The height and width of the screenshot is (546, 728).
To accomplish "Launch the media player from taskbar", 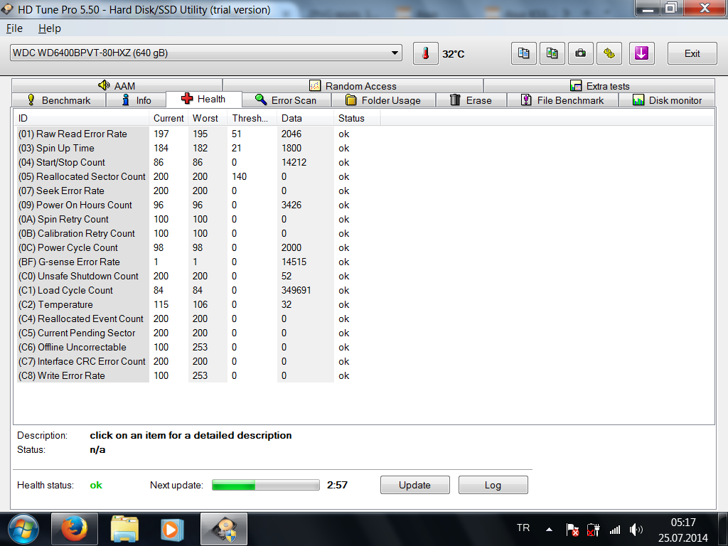I will click(x=172, y=529).
